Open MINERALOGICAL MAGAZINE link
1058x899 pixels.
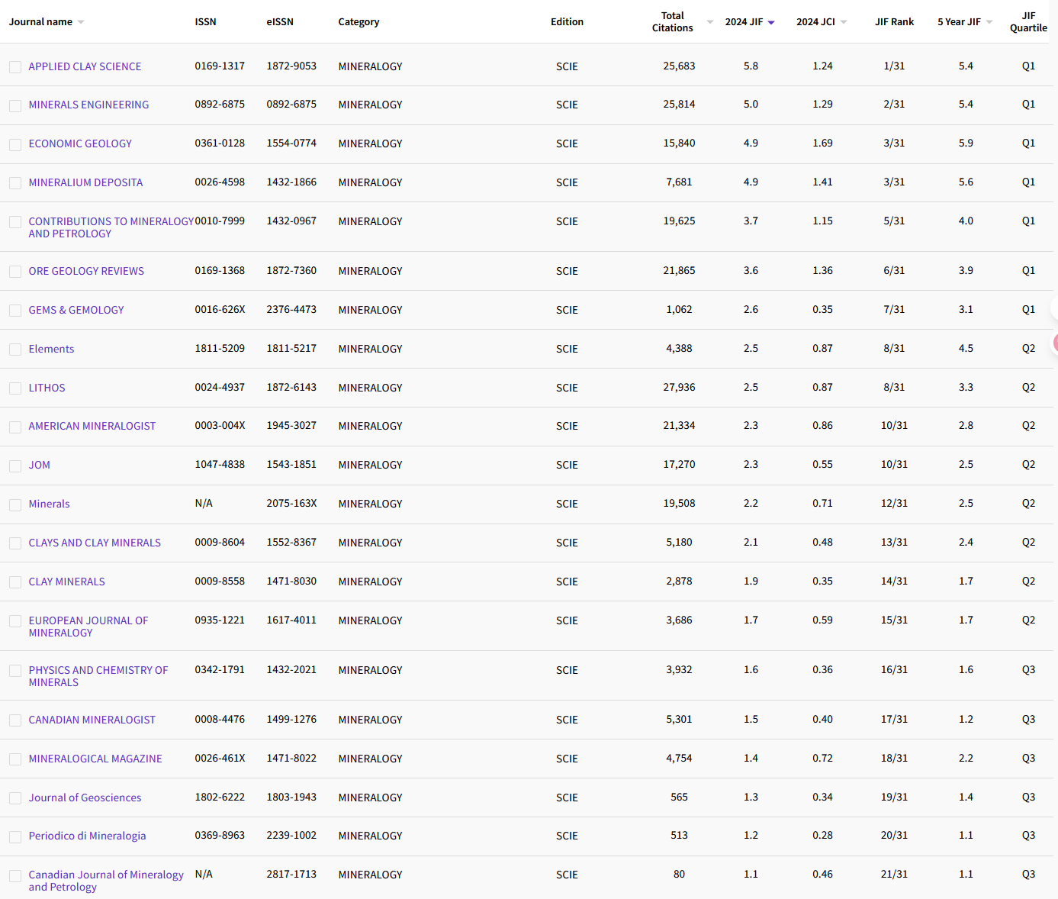[x=95, y=759]
